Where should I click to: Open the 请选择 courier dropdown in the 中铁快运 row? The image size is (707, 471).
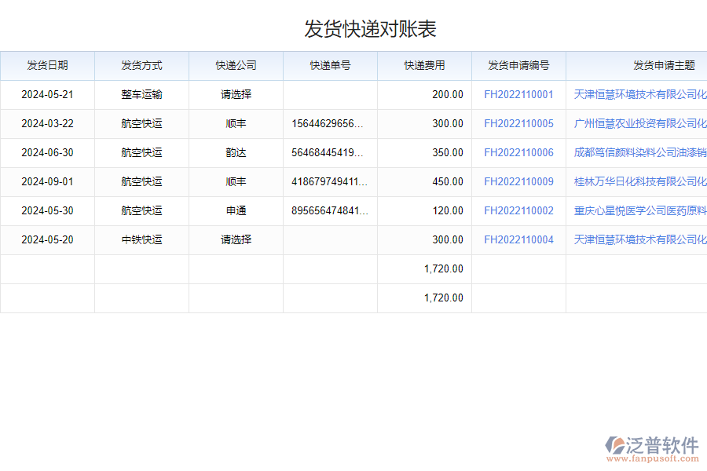pyautogui.click(x=236, y=239)
